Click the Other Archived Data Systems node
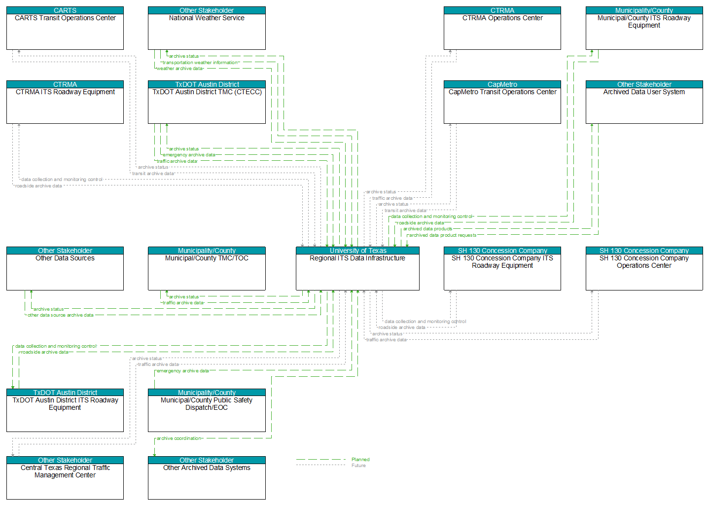The image size is (708, 506). click(207, 478)
